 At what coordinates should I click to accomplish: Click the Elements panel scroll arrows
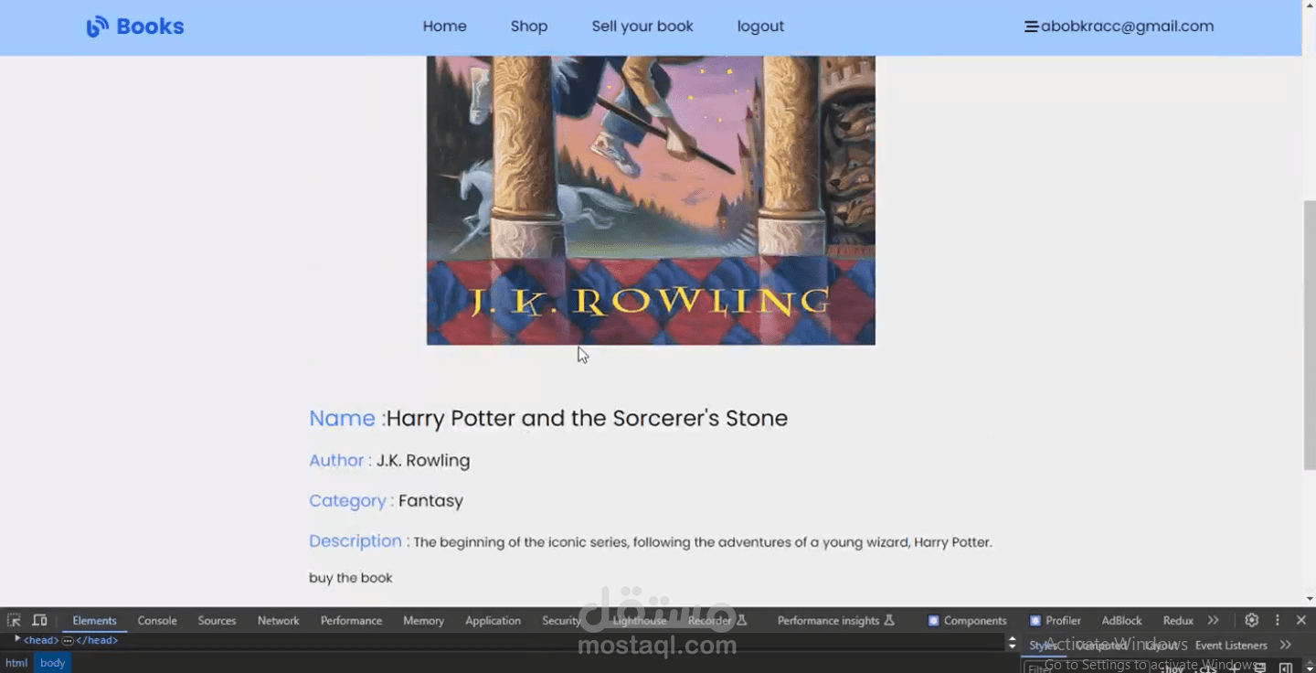(x=1012, y=643)
